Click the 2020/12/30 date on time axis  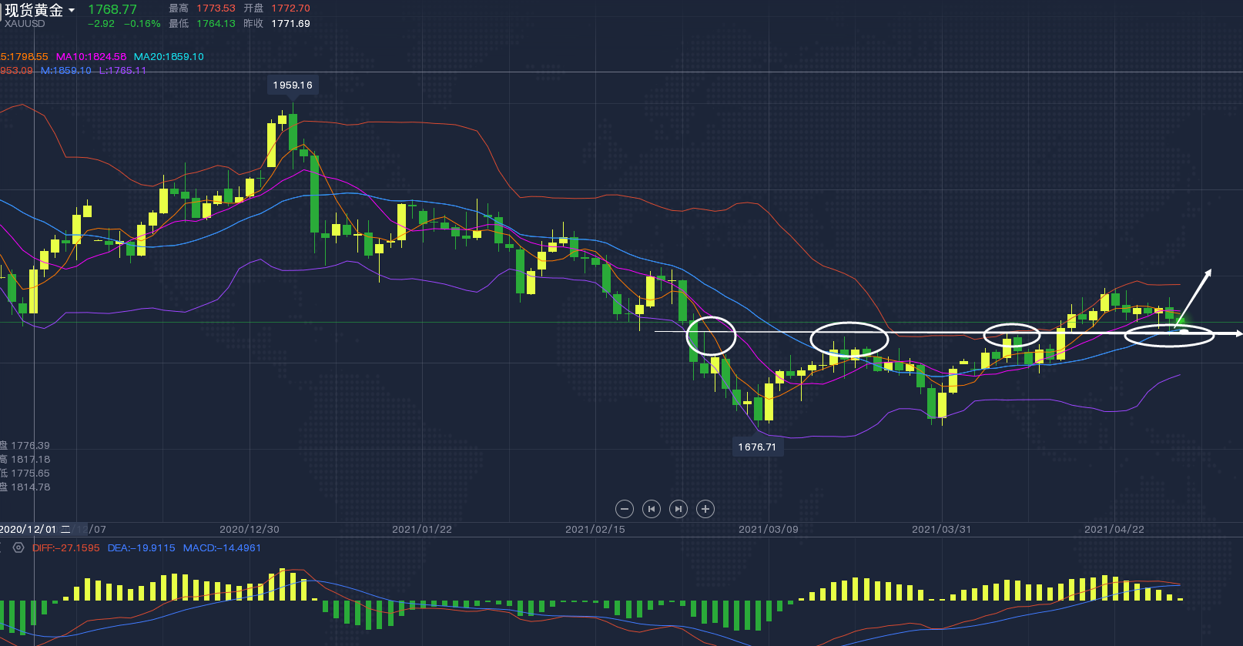[x=250, y=530]
